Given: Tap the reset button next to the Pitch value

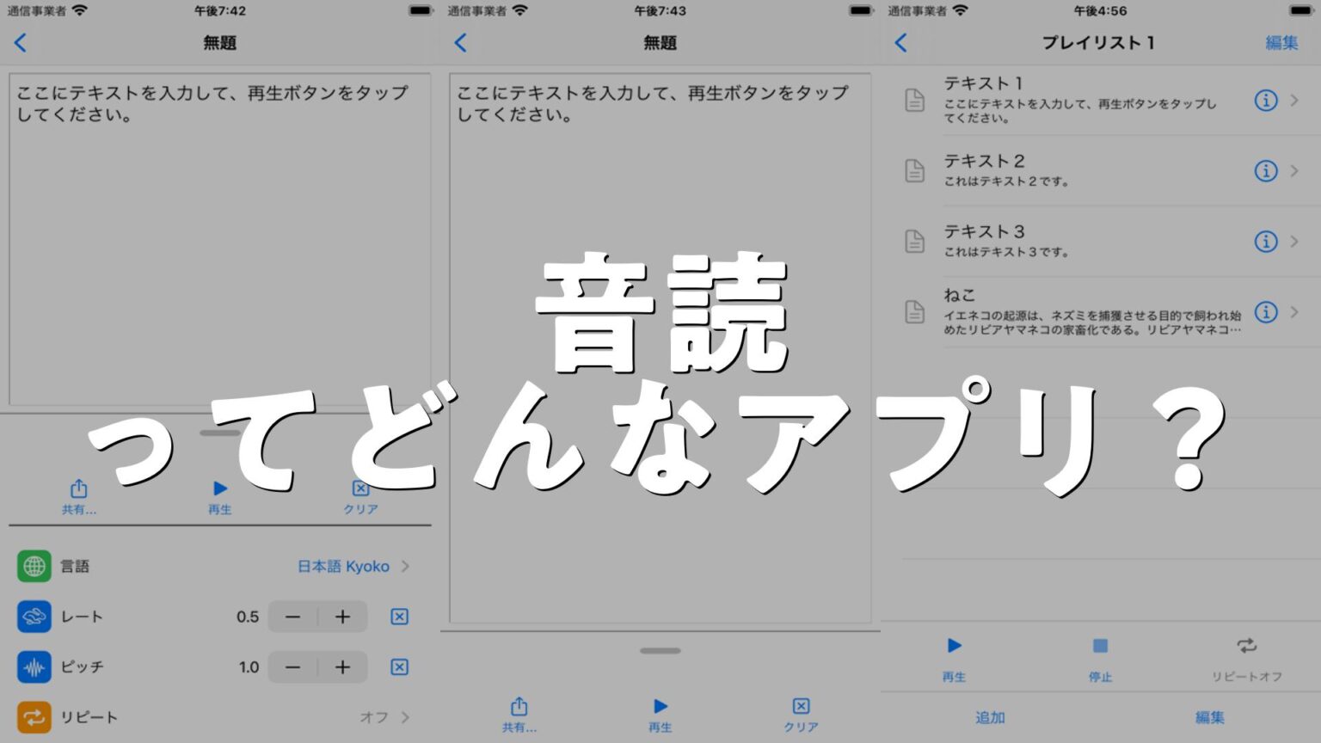Looking at the screenshot, I should (x=398, y=666).
